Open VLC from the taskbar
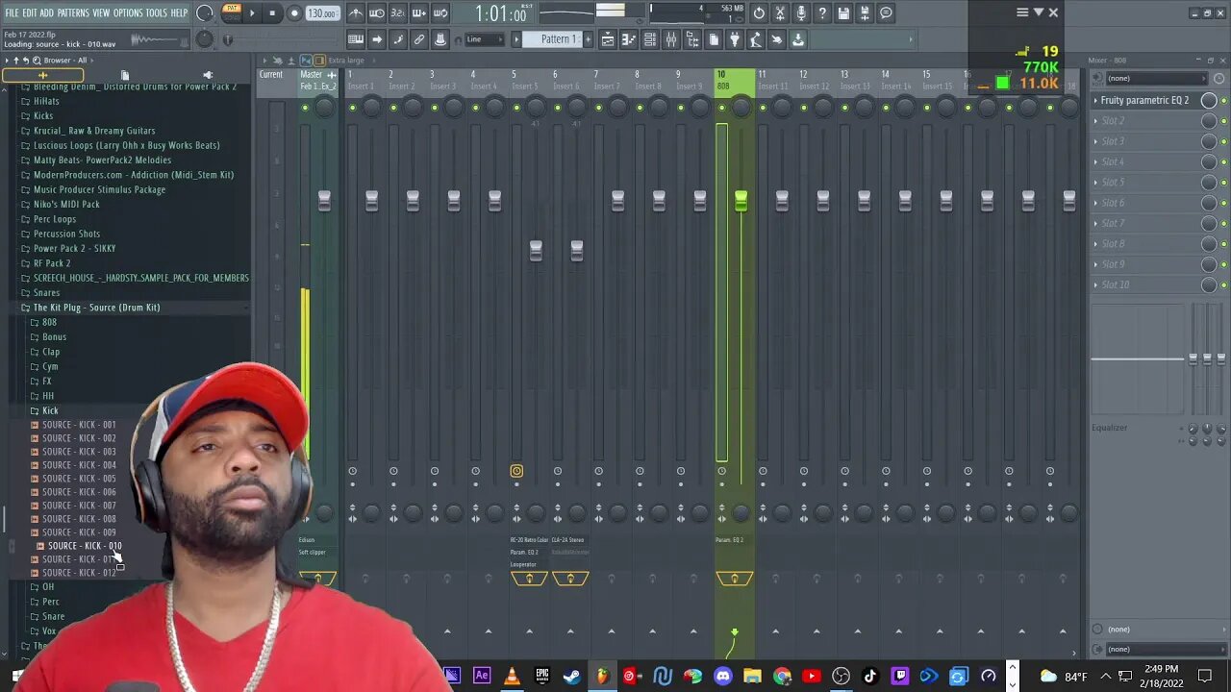 coord(512,677)
